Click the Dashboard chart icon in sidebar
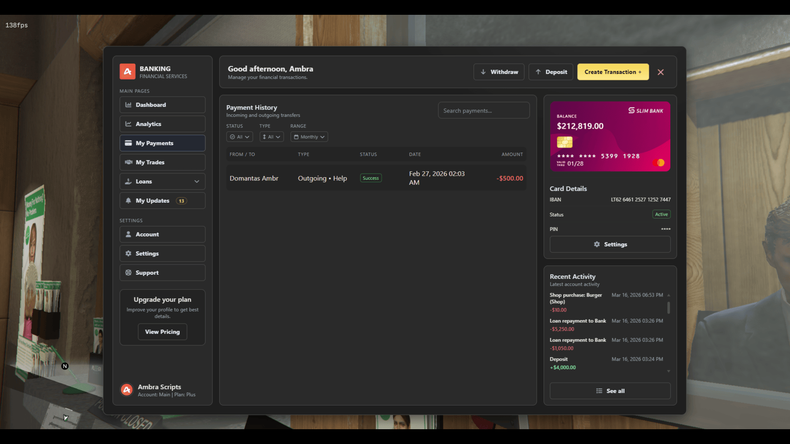Image resolution: width=790 pixels, height=444 pixels. pos(128,105)
